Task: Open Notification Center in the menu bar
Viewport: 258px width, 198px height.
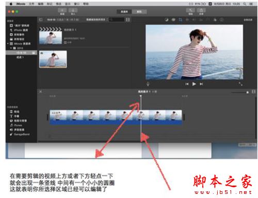Action: 251,4
